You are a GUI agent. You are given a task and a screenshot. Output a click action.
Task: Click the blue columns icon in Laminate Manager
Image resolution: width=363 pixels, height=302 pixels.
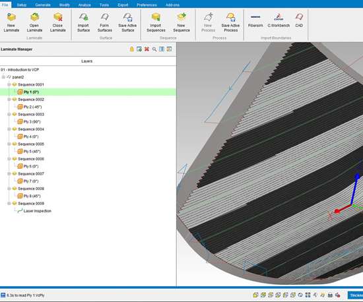[x=162, y=49]
